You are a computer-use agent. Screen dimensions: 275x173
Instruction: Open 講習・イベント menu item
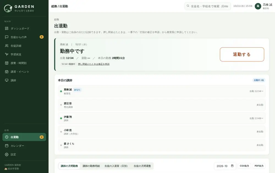point(24,72)
